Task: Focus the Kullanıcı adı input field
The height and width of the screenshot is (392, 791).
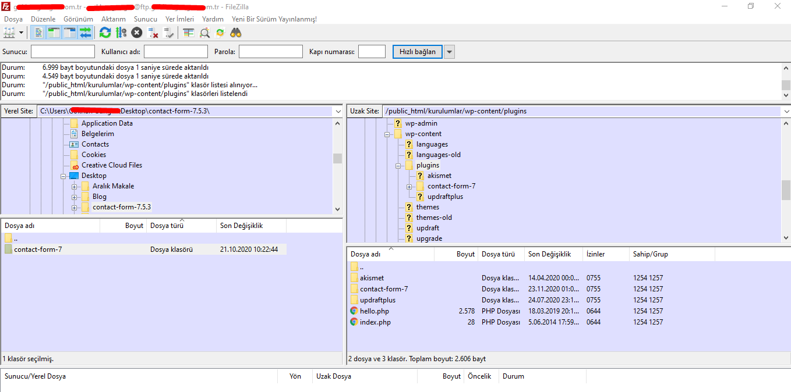Action: pos(176,52)
